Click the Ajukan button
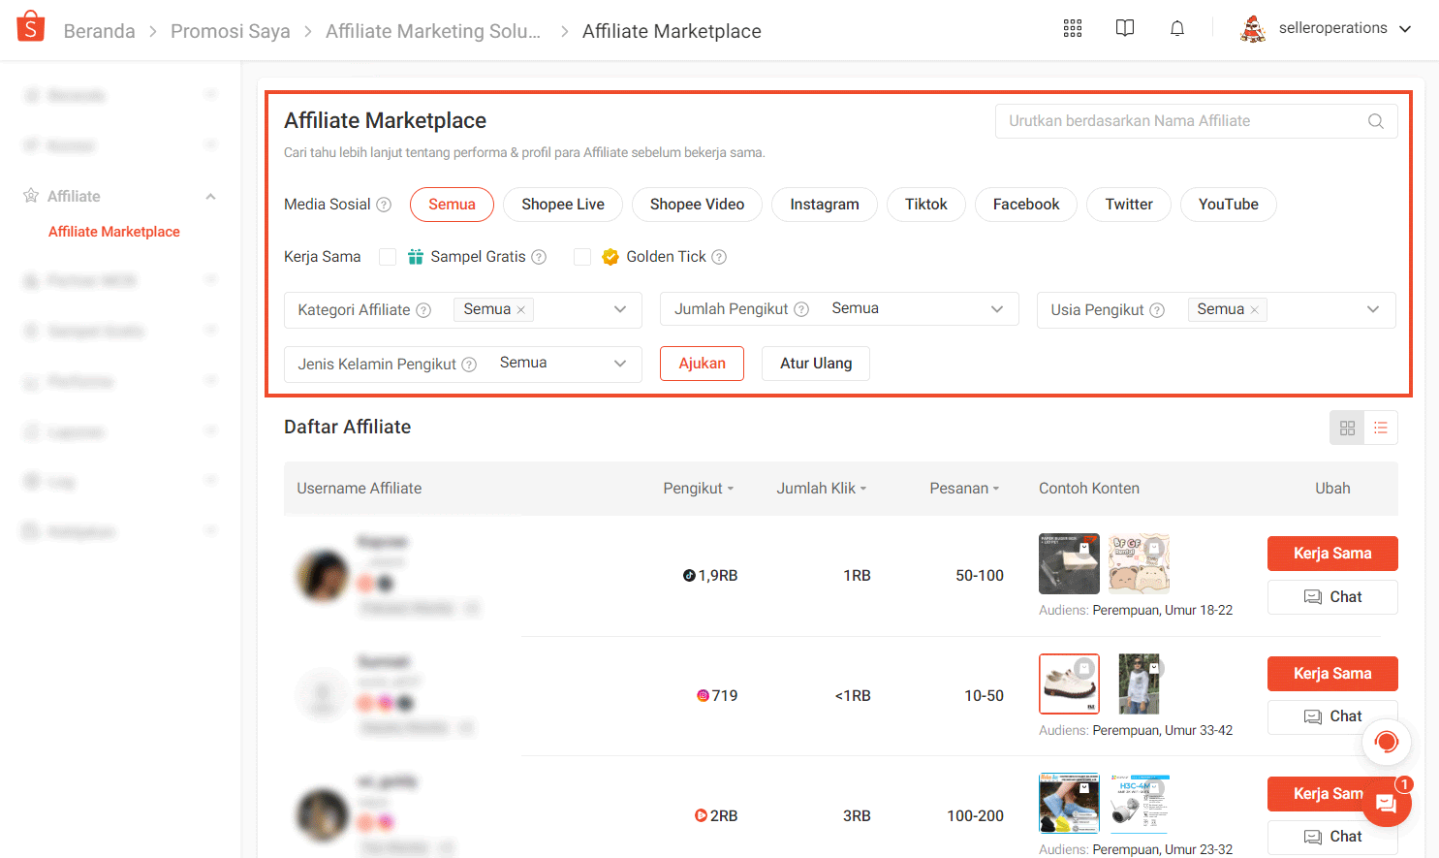The height and width of the screenshot is (858, 1439). point(702,363)
